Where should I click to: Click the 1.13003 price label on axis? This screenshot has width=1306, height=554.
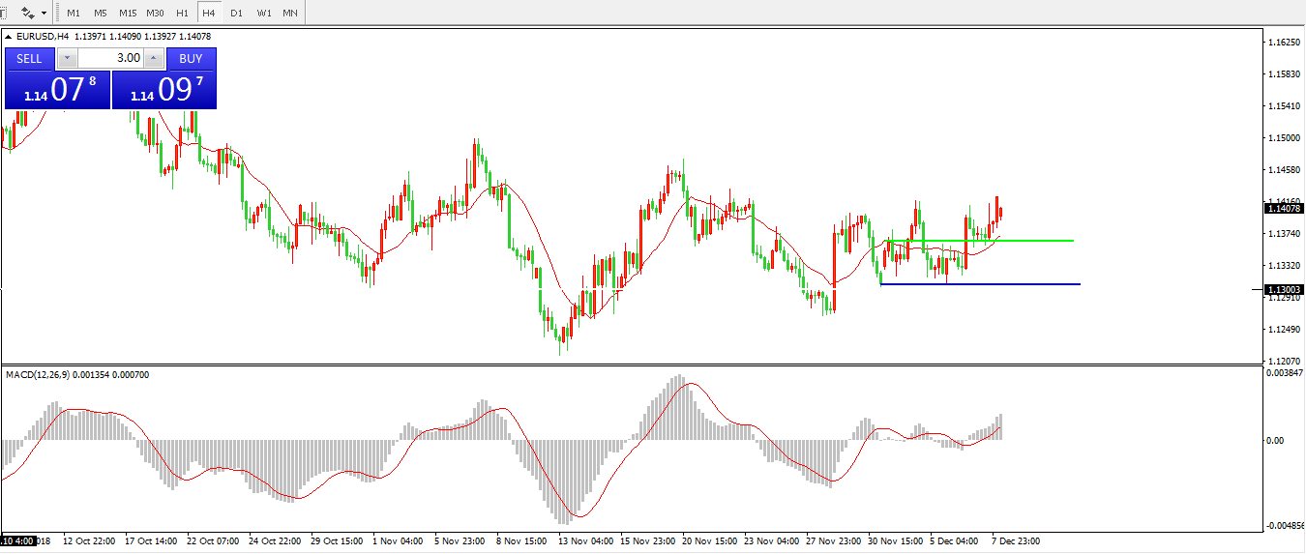pos(1284,289)
